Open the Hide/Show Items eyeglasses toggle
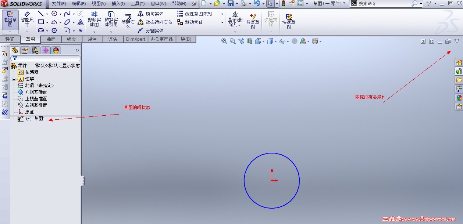This screenshot has height=224, width=463. (282, 41)
